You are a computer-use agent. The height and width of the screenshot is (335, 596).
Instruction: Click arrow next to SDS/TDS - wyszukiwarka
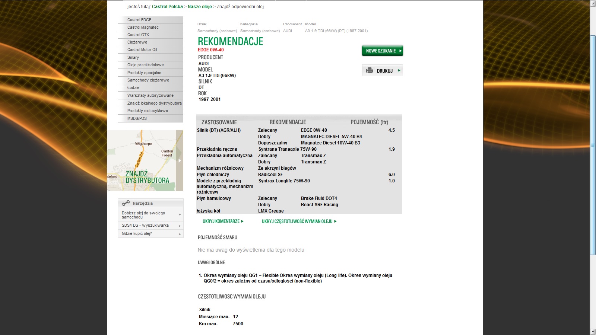tap(180, 226)
